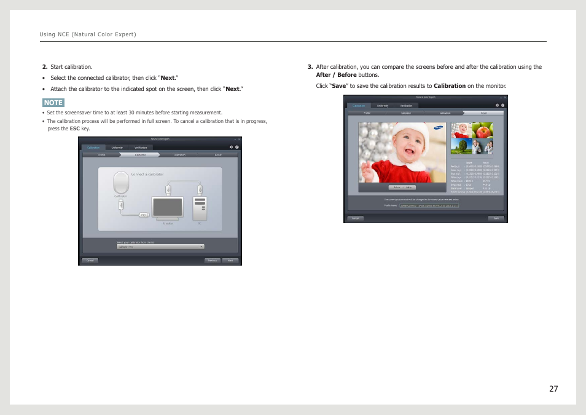Click the Previous button
Viewport: 586px width, 415px height.
[x=213, y=261]
